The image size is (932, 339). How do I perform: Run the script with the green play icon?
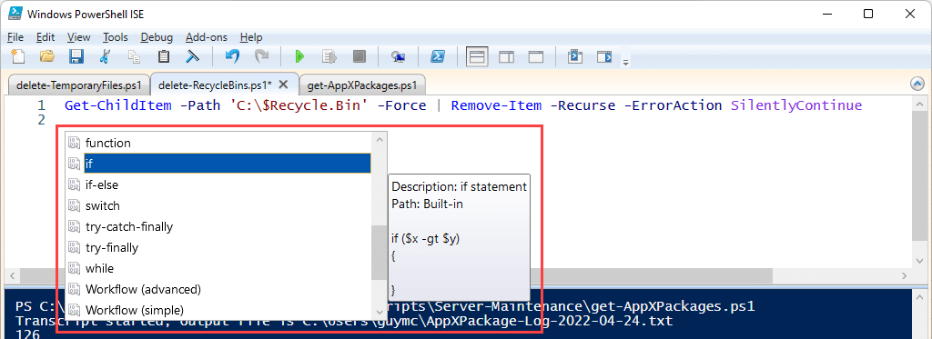click(x=299, y=56)
